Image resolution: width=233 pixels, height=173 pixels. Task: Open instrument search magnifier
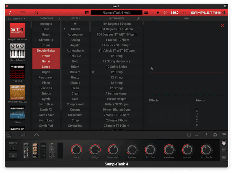[x=139, y=18]
